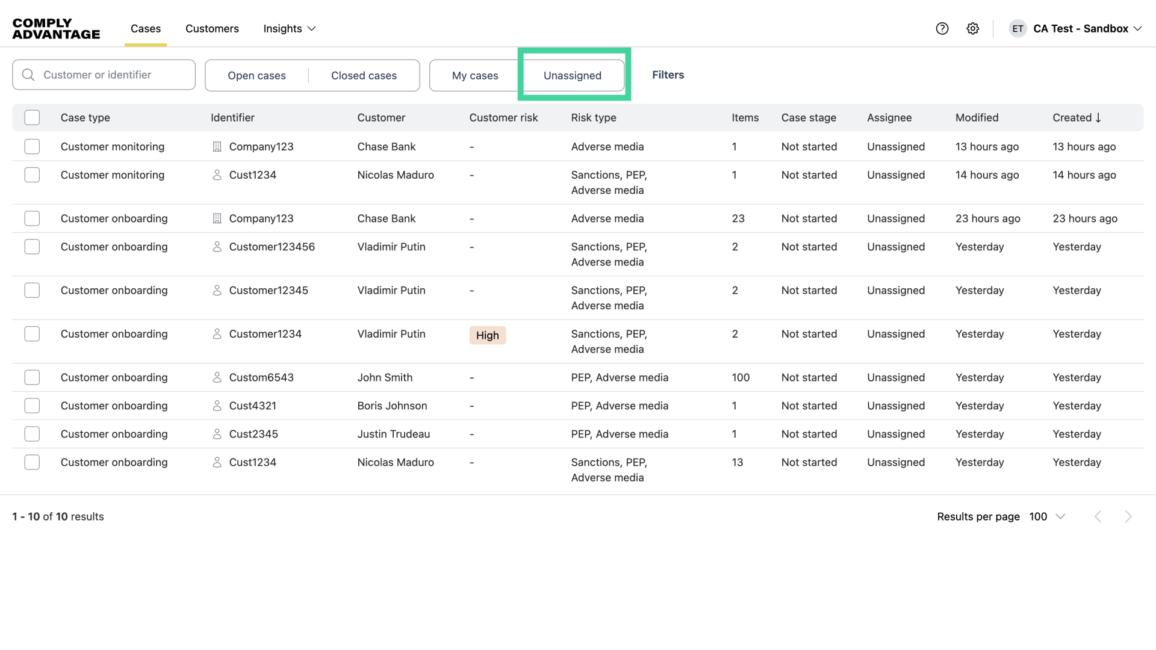The height and width of the screenshot is (650, 1156).
Task: Tick the John Smith case checkbox
Action: (x=32, y=377)
